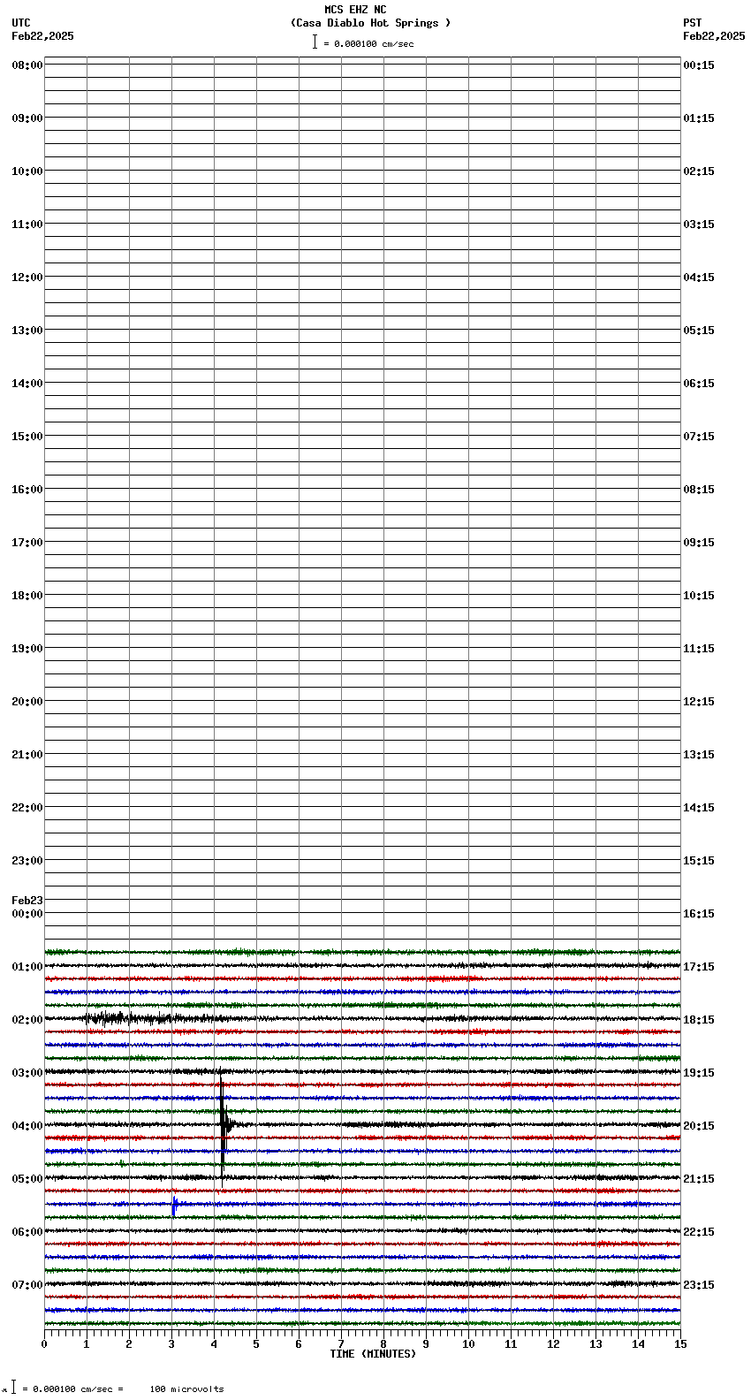The height and width of the screenshot is (1400, 751).
Task: Click the UTC time label '20:00'
Action: pos(27,702)
